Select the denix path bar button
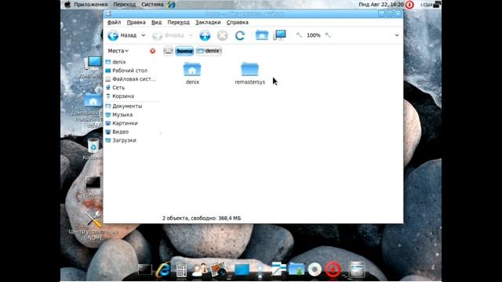The width and height of the screenshot is (502, 282). tap(209, 51)
